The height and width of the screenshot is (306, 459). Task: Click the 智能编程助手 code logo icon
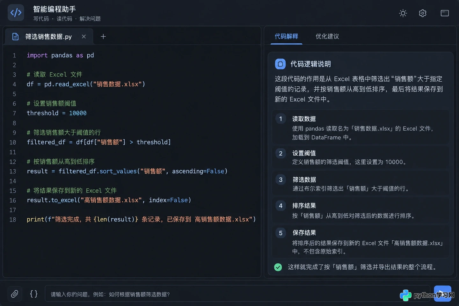point(16,13)
